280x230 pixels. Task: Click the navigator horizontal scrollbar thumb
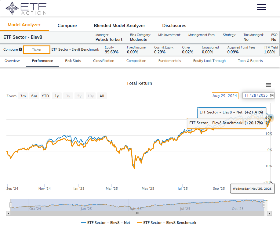(x=137, y=213)
